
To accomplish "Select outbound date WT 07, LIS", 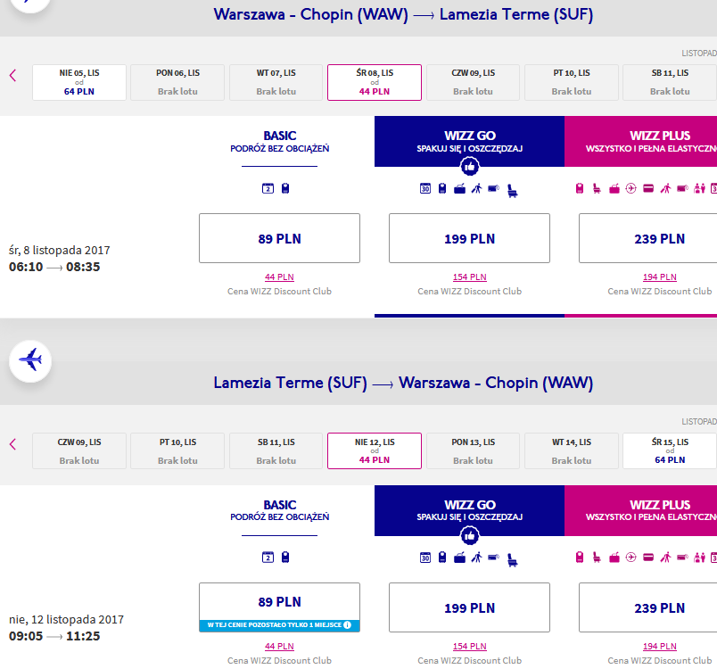I will tap(276, 82).
